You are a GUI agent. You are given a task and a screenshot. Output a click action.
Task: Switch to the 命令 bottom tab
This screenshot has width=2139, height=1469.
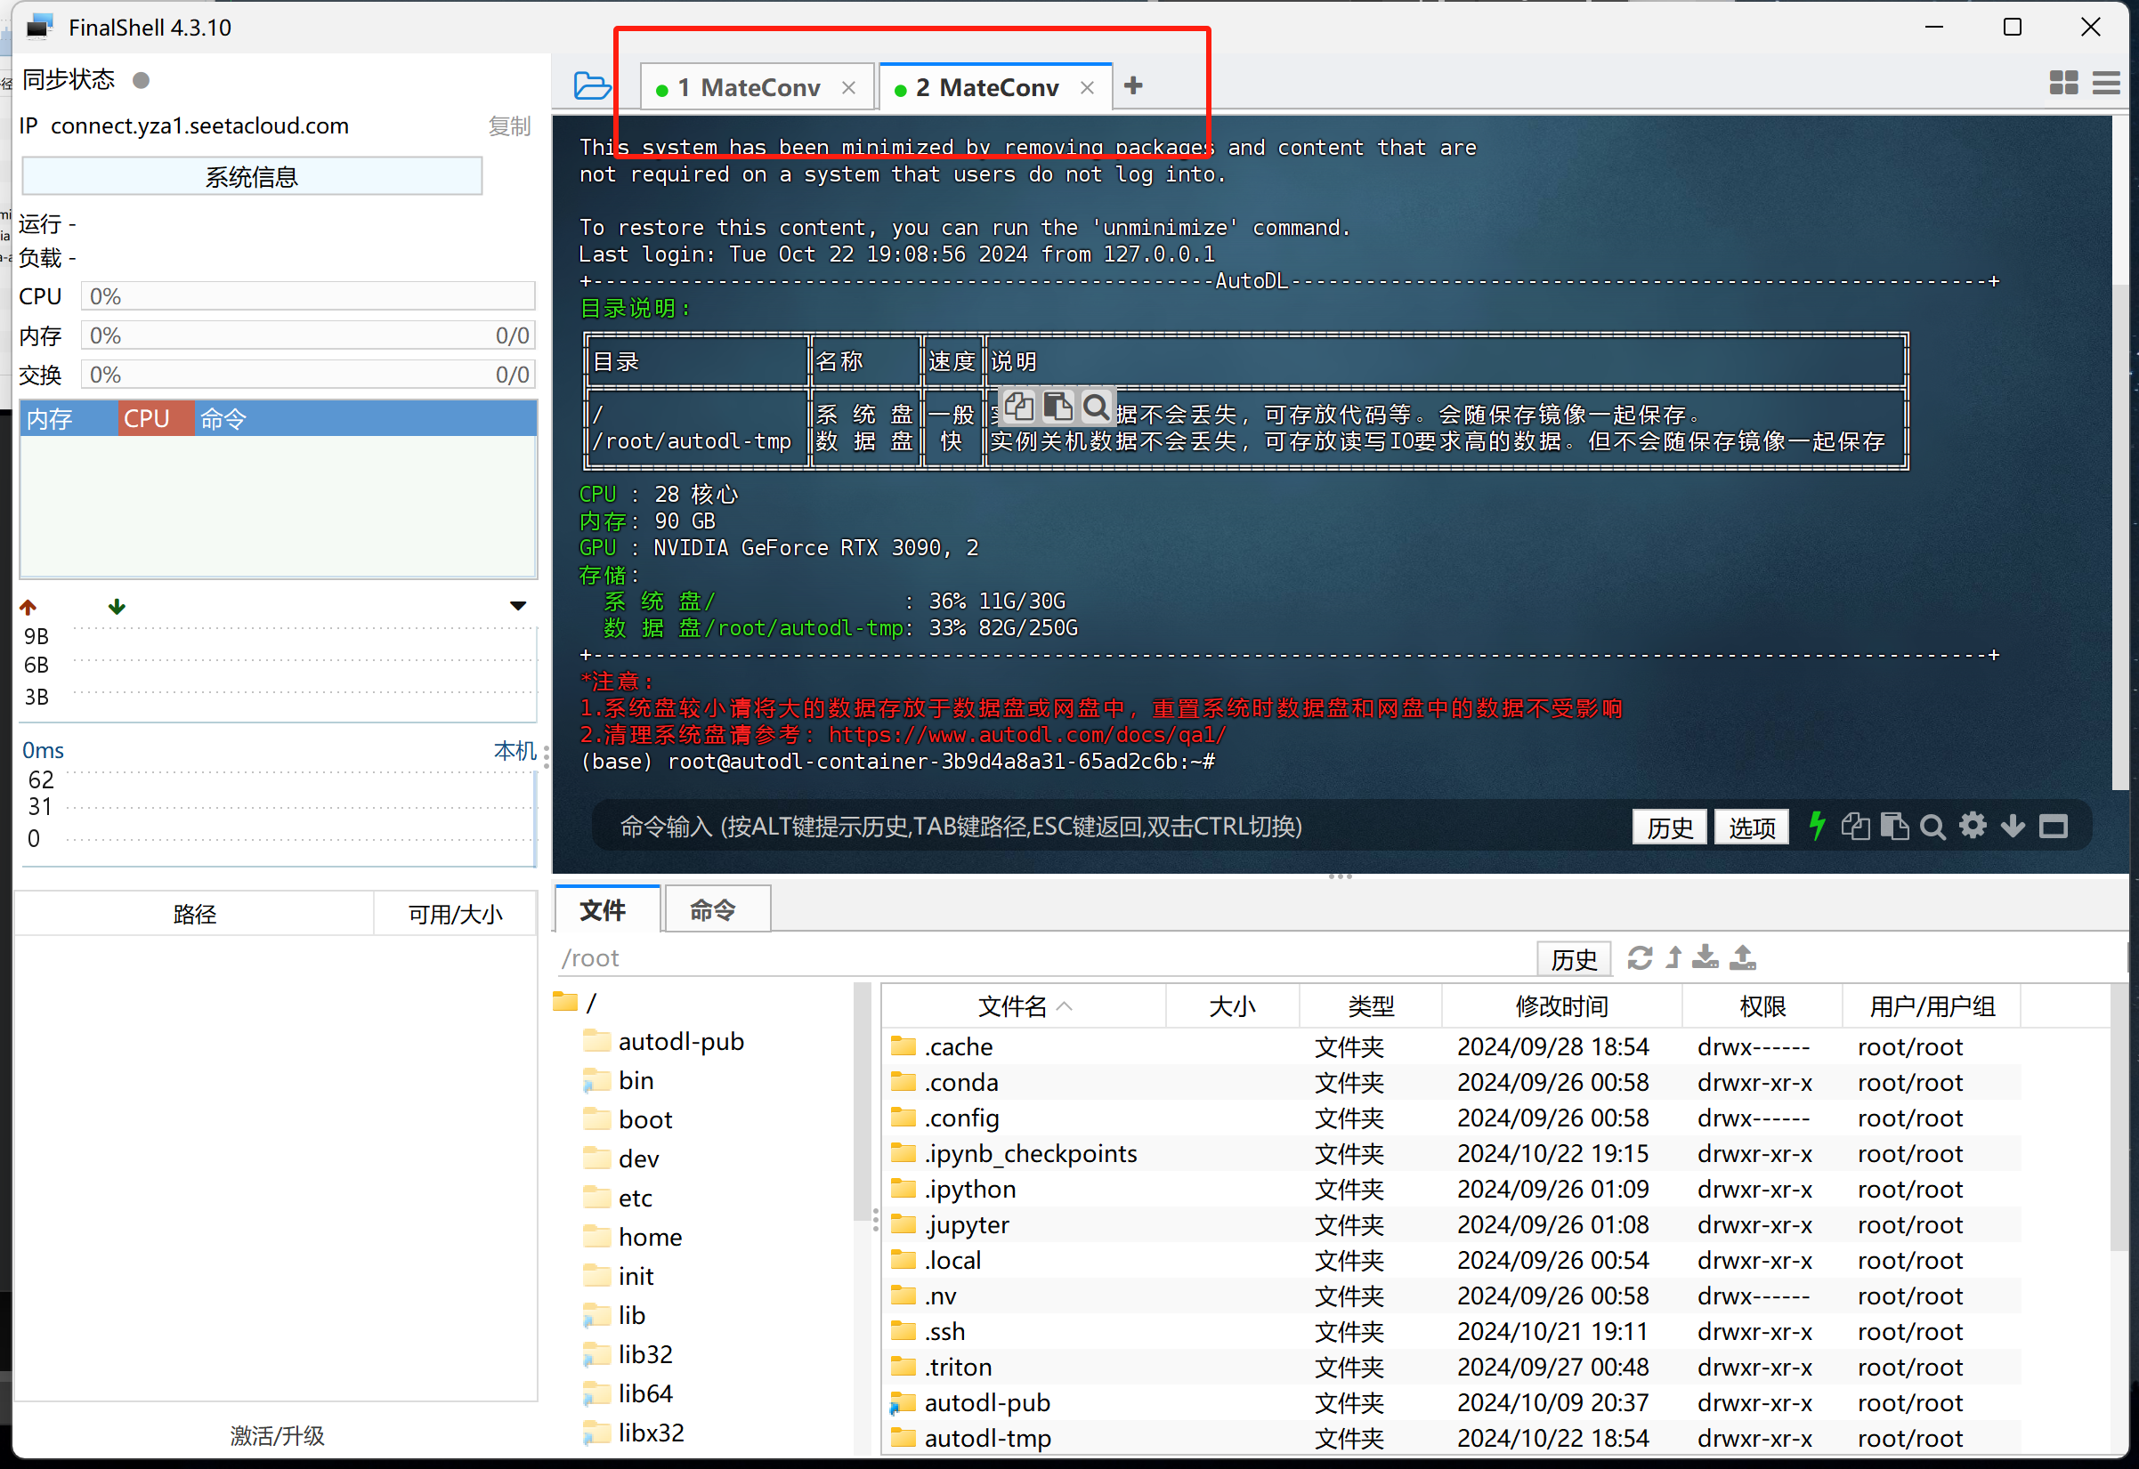point(715,910)
